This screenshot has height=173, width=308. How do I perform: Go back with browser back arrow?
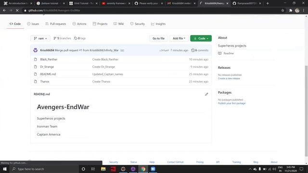click(x=4, y=11)
